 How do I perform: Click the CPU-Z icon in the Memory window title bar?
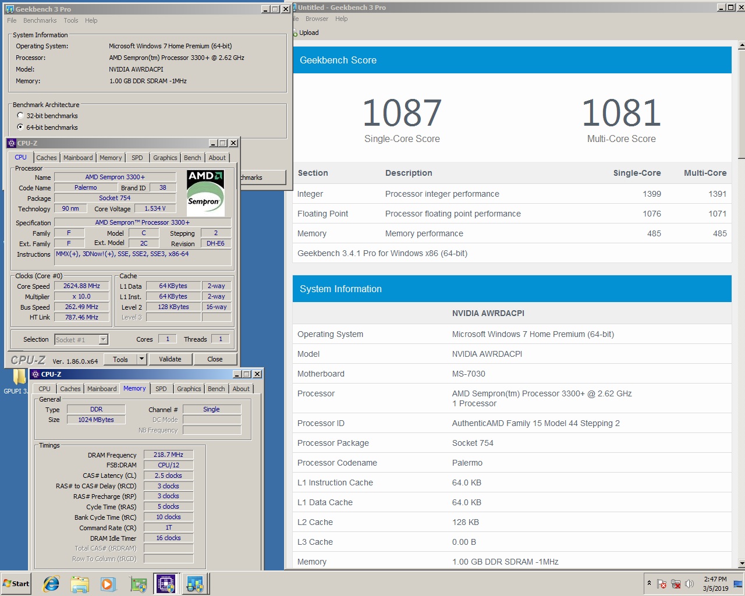click(36, 374)
